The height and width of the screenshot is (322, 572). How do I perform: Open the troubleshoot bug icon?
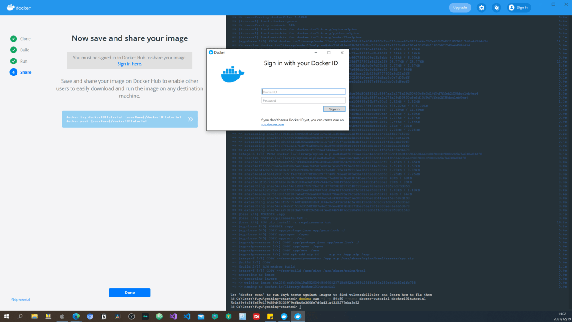tap(496, 8)
